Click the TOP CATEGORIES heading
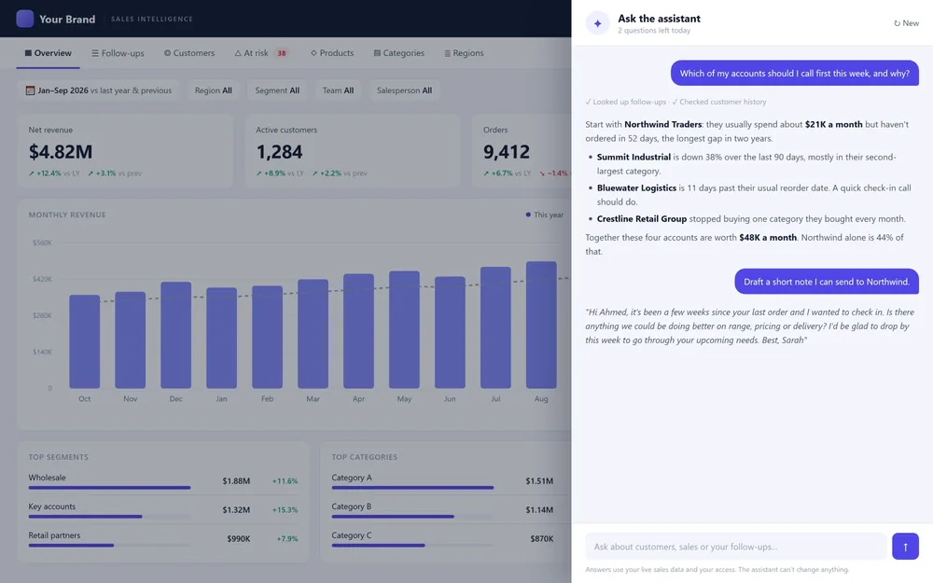 pos(364,457)
